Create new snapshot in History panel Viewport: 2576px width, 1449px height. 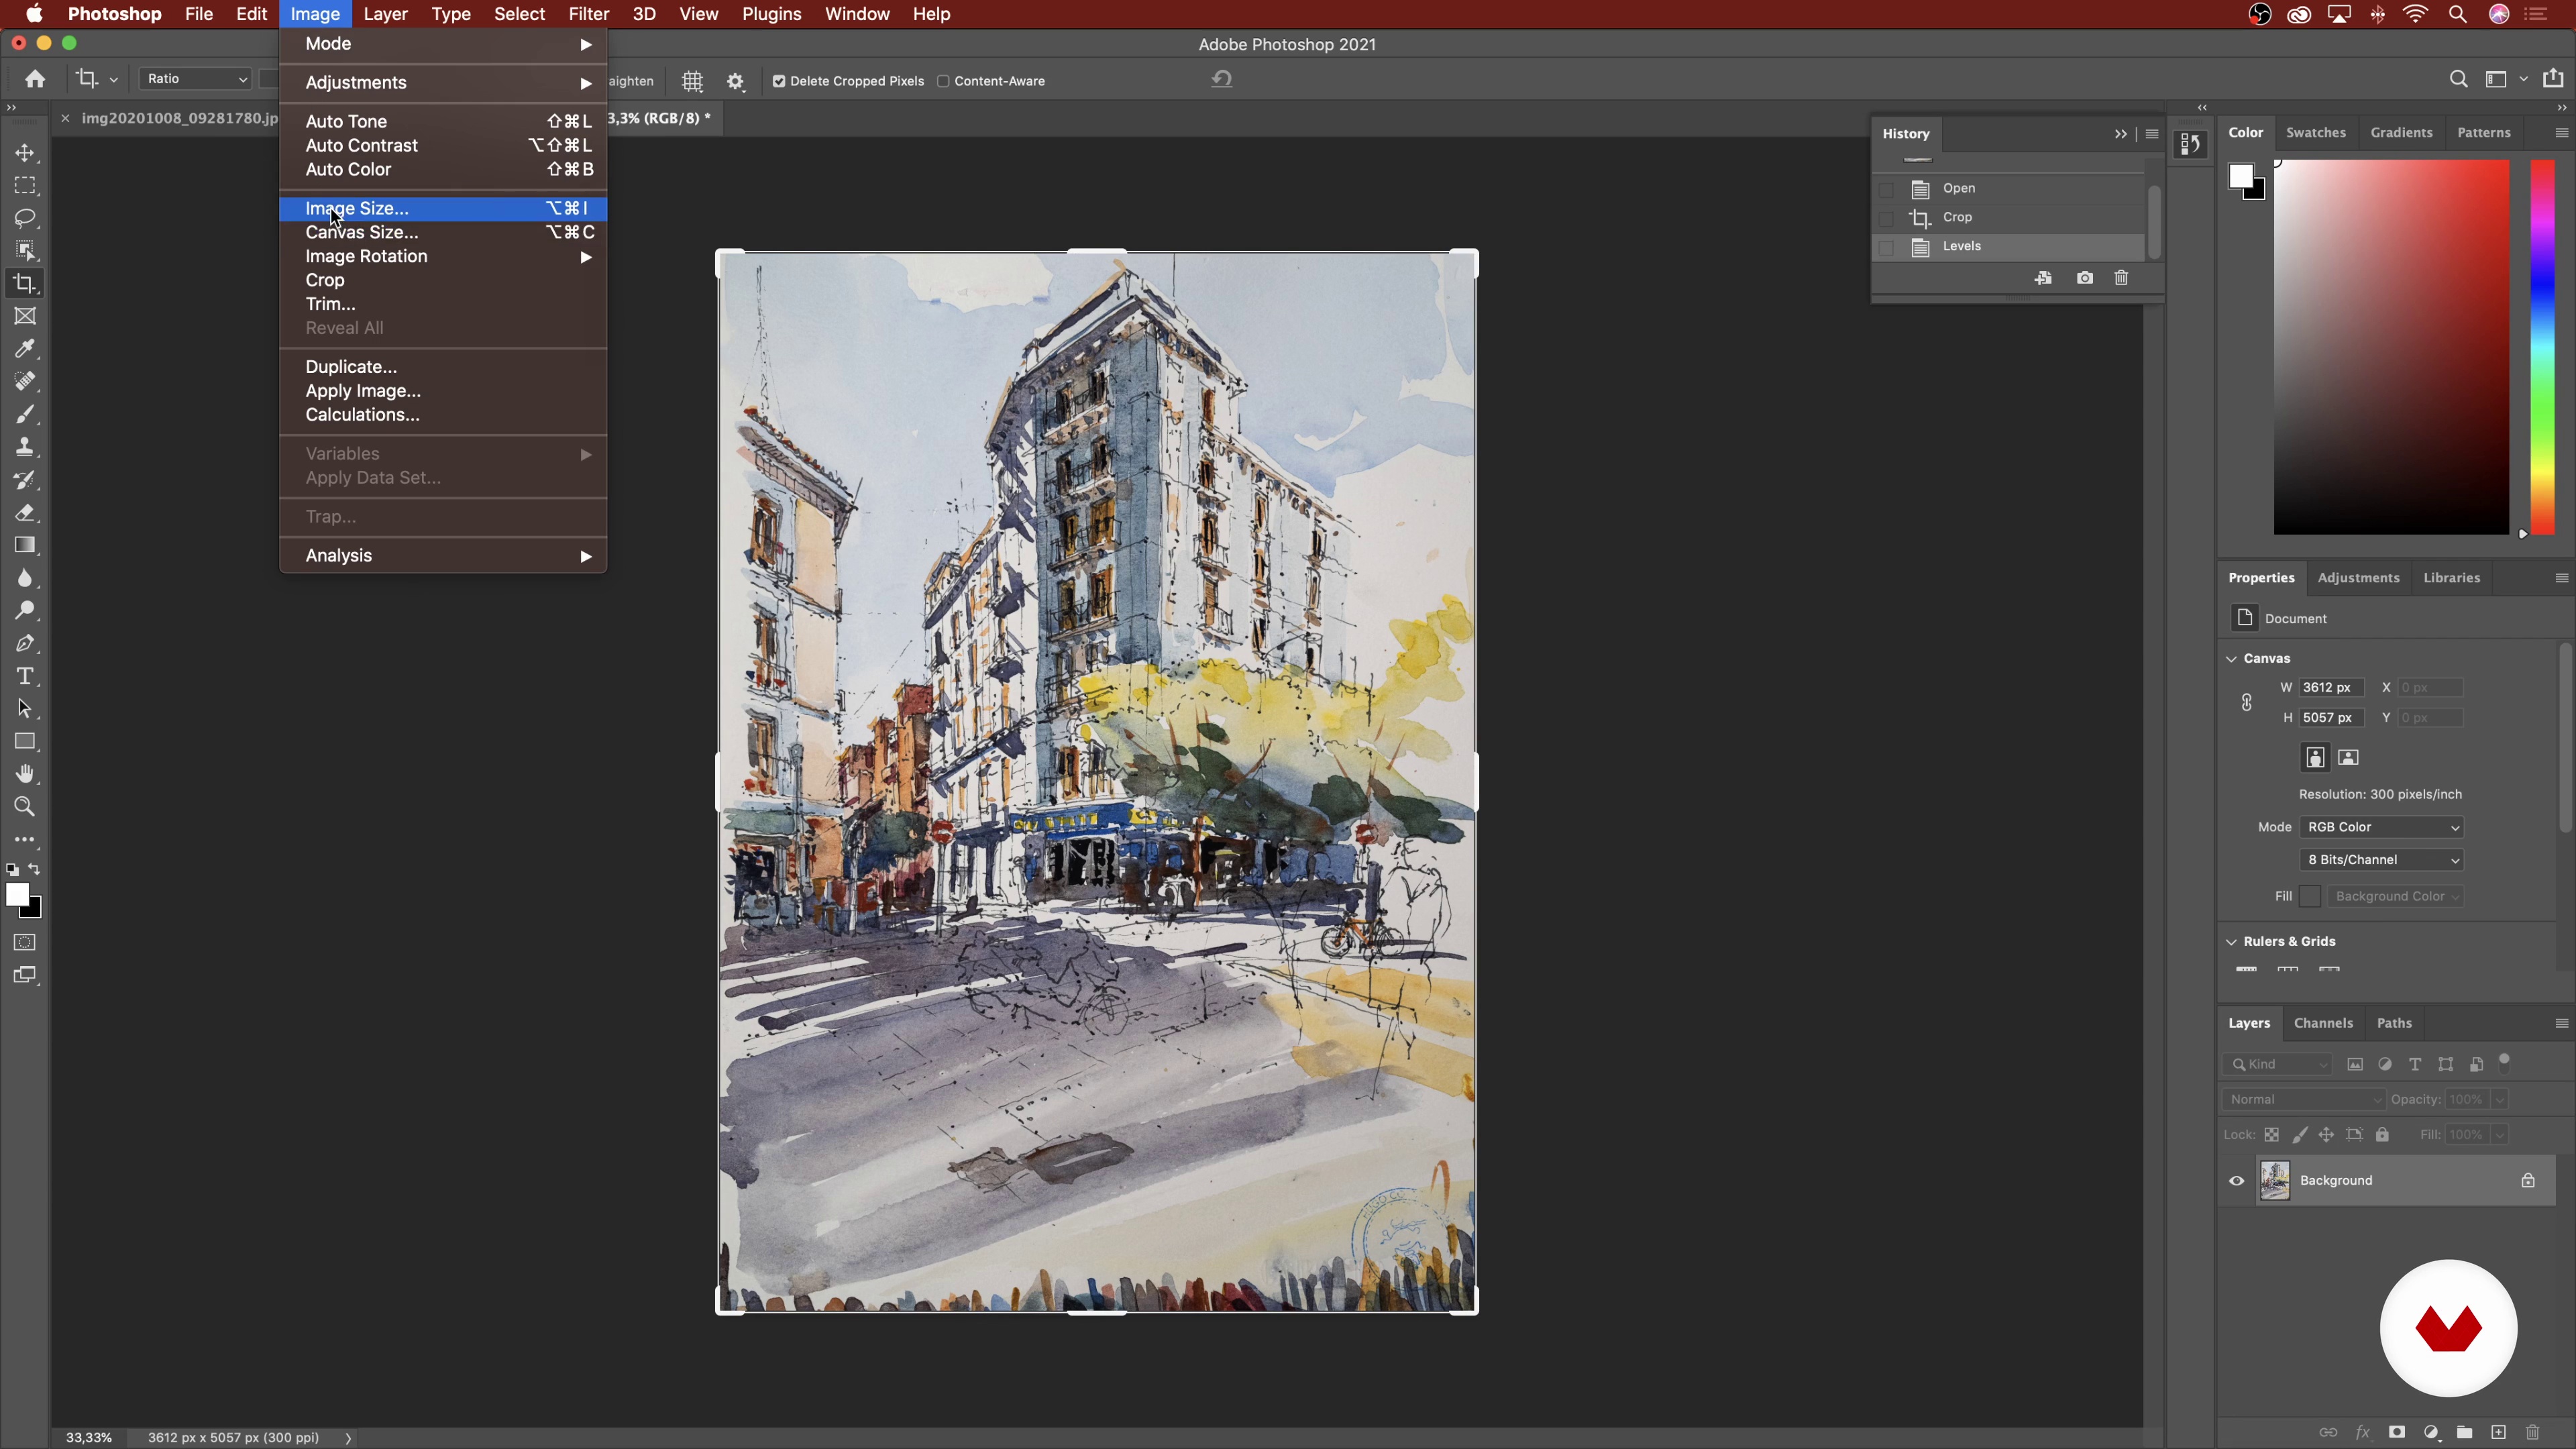(2084, 278)
